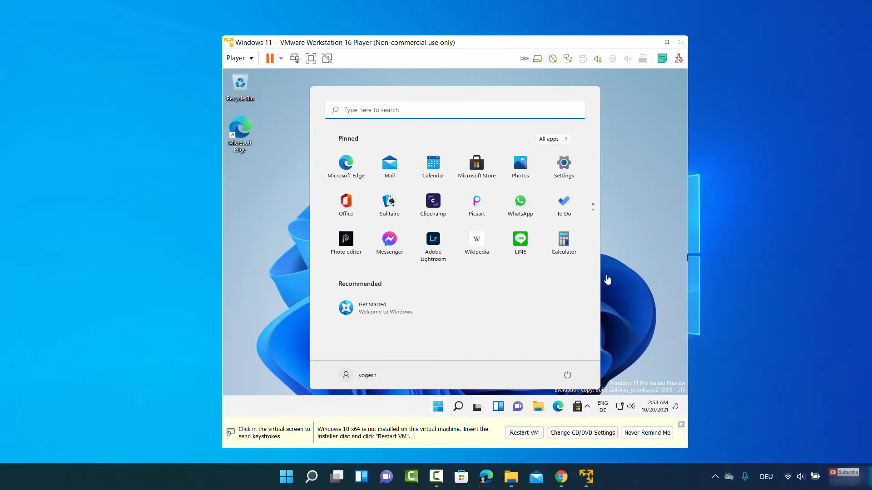
Task: Open Get Started recommended item
Action: pyautogui.click(x=375, y=308)
